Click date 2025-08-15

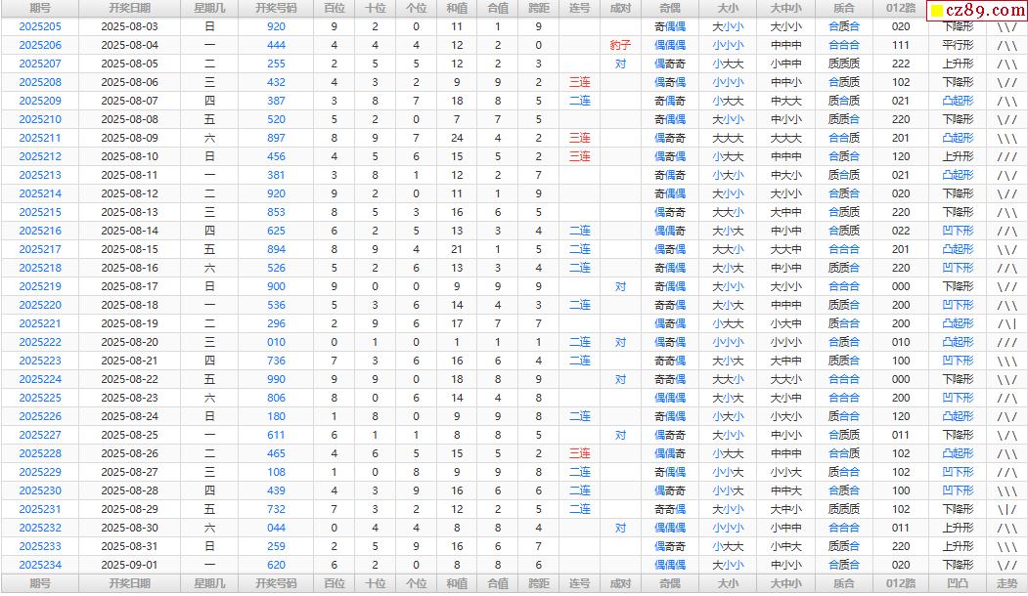130,249
